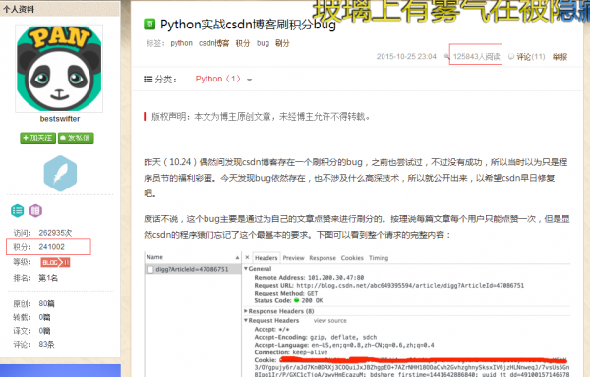
Task: Select the bug tag
Action: pyautogui.click(x=263, y=43)
